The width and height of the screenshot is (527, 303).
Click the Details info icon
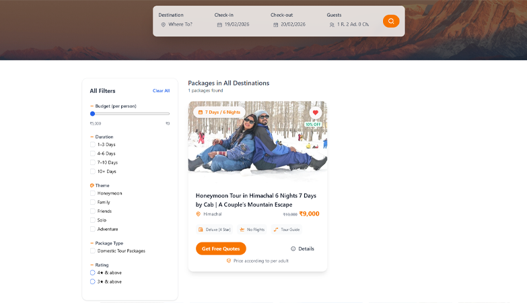click(x=293, y=248)
